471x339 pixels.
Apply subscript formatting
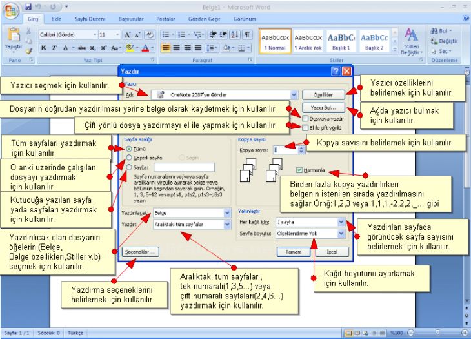pos(93,48)
